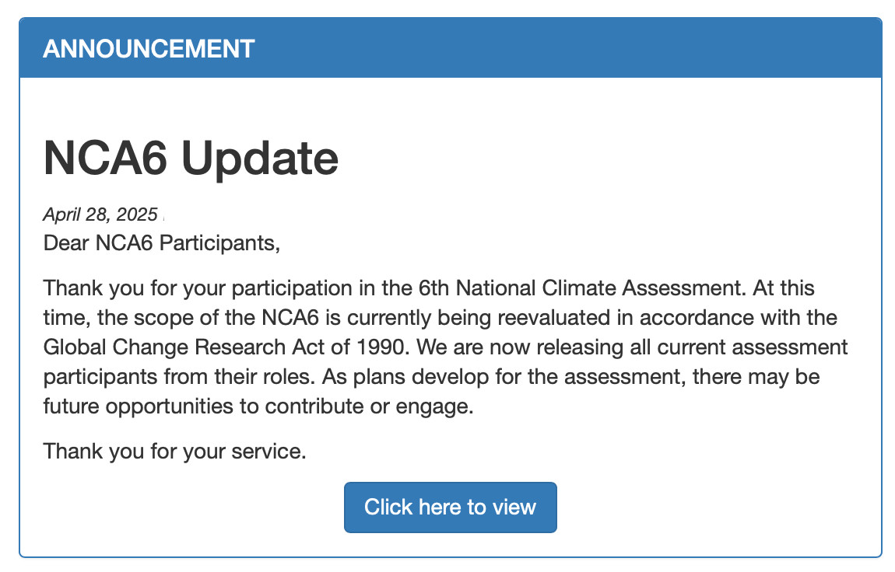Select the ANNOUNCEMENT header title

pos(149,49)
